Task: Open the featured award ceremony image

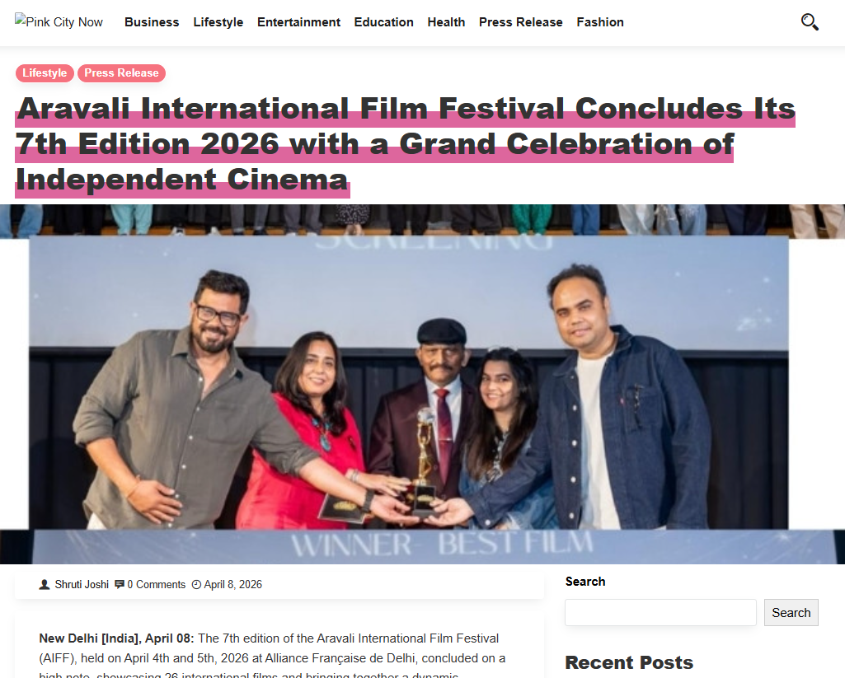Action: (422, 384)
